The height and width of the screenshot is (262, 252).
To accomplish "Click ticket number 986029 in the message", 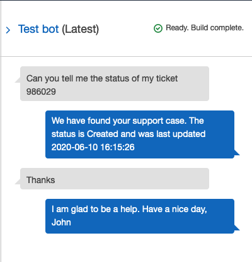I will (x=41, y=92).
